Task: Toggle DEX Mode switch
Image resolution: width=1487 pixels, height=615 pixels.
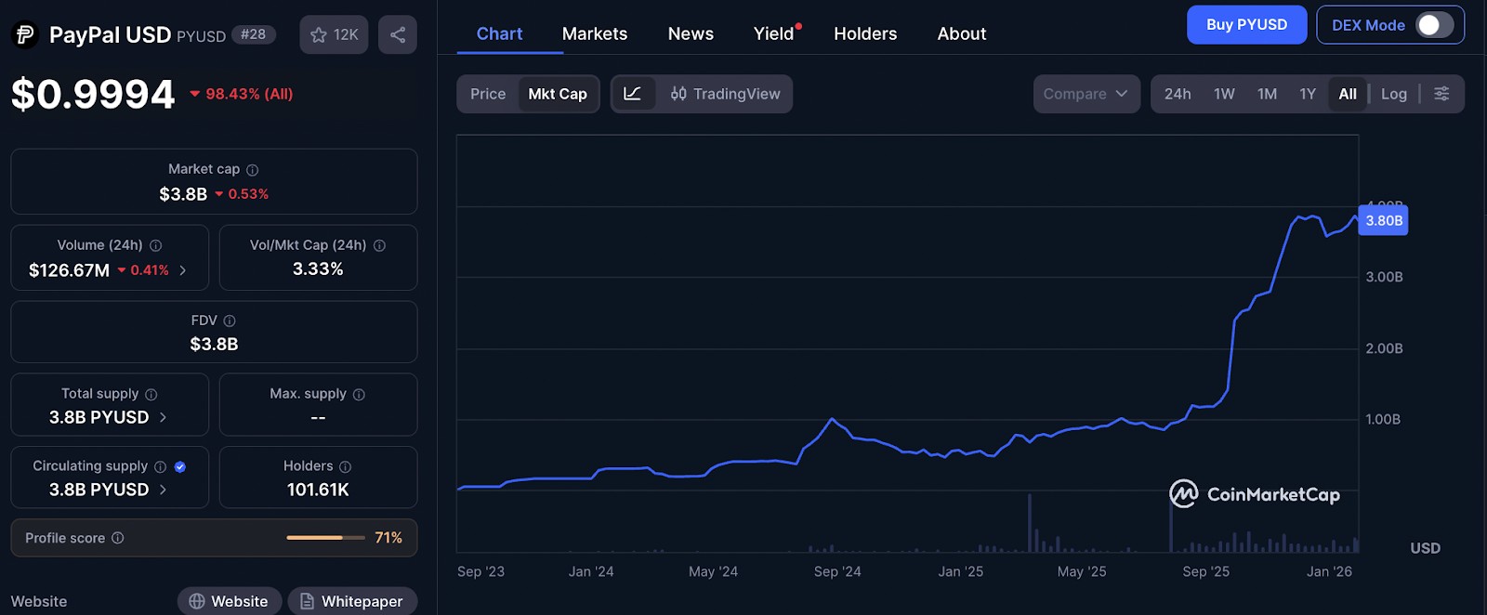Action: tap(1434, 25)
